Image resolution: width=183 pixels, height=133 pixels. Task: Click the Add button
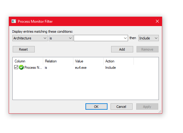click(x=122, y=49)
